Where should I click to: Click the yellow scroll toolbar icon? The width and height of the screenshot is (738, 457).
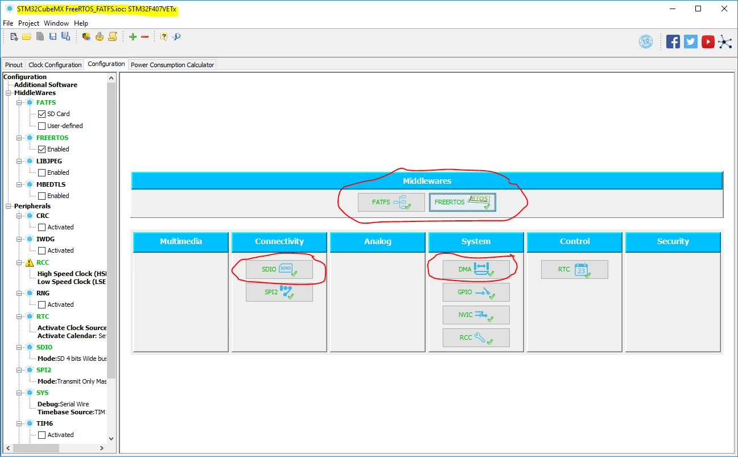click(113, 36)
